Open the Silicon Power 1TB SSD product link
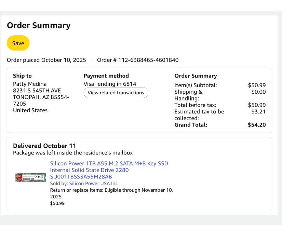283x230 pixels. pos(109,170)
